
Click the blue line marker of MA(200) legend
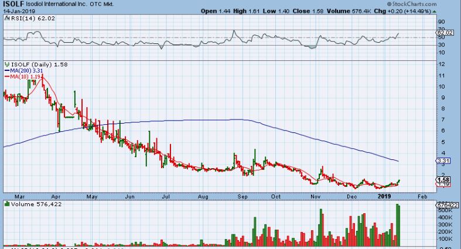[x=7, y=71]
